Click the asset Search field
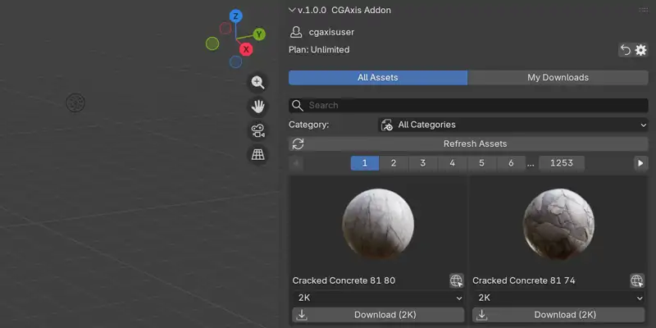This screenshot has width=656, height=328. point(467,106)
